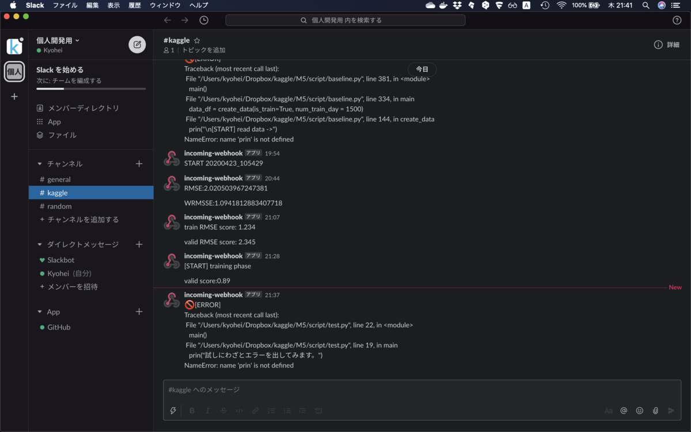Open the ファイル menu in menu bar
Screen dimensions: 691x432
65,5
